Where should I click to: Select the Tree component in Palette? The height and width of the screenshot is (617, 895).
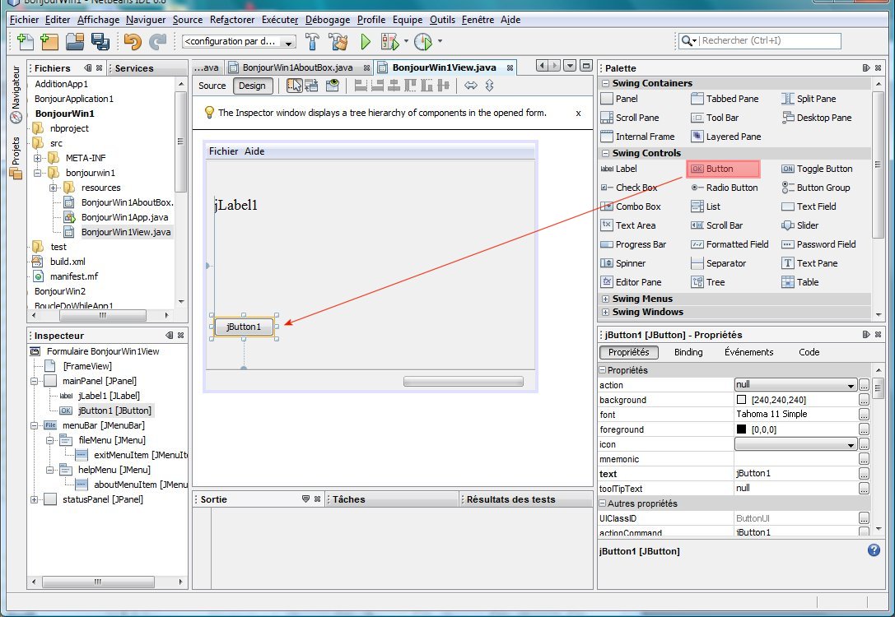point(708,282)
